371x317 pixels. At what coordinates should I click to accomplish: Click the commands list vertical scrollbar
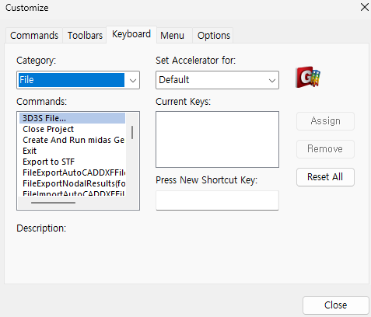pos(132,133)
